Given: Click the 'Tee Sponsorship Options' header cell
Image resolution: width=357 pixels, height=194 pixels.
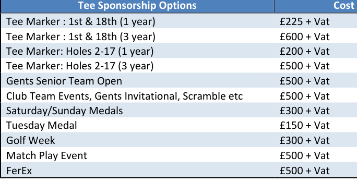Looking at the screenshot, I should (x=137, y=6).
